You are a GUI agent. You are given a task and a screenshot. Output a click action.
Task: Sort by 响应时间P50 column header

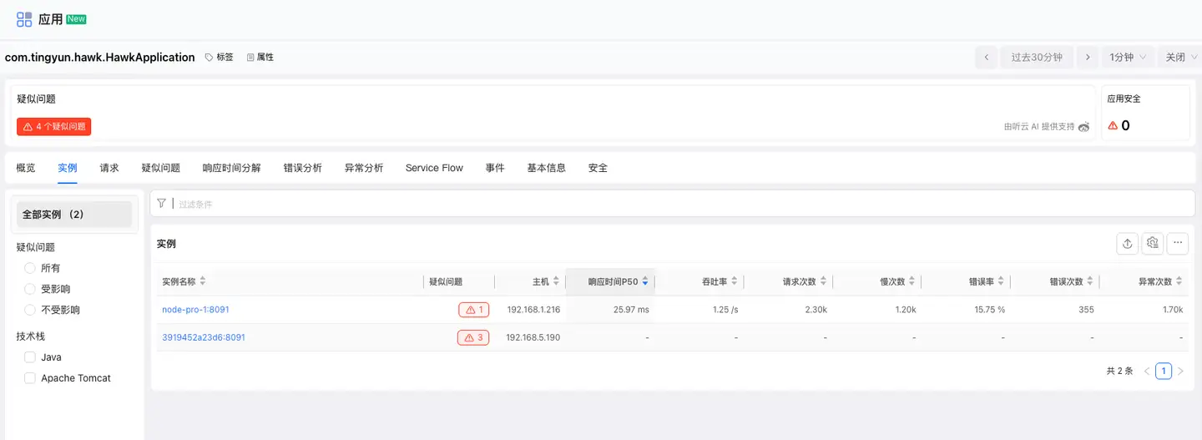[x=613, y=282]
